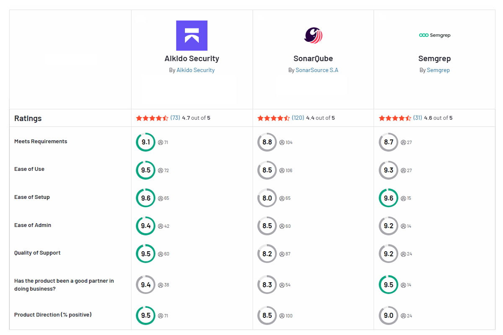Screen dimensions: 503x335
Task: Click the Ease of Setup row label
Action: click(32, 197)
